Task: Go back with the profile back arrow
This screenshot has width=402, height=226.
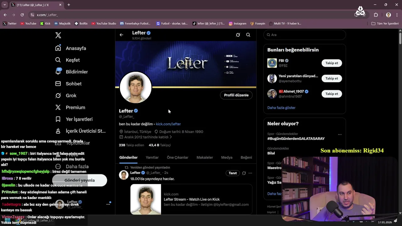Action: click(122, 35)
